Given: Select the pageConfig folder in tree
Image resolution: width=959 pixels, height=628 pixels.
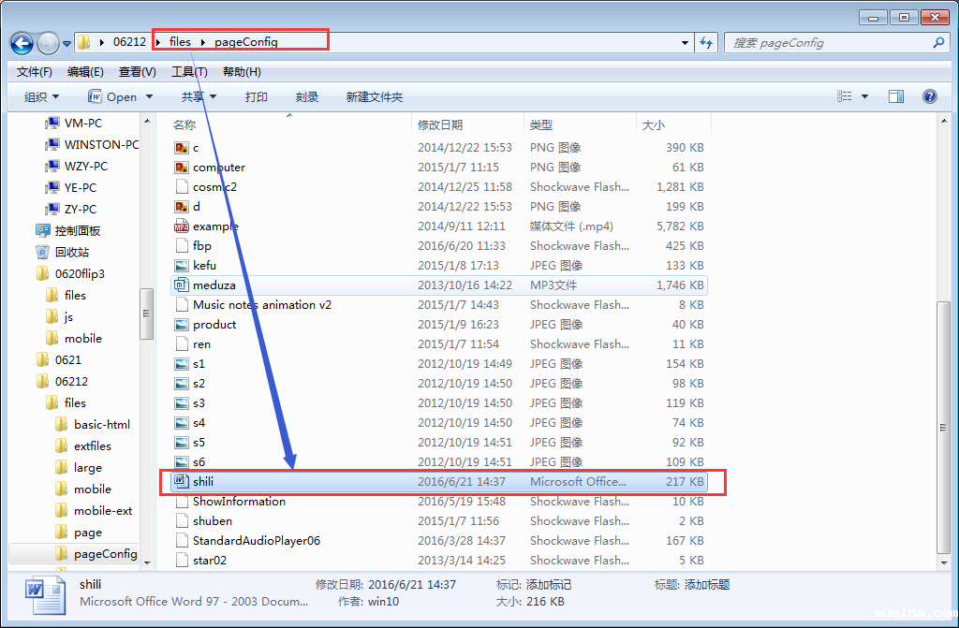Looking at the screenshot, I should (x=105, y=553).
